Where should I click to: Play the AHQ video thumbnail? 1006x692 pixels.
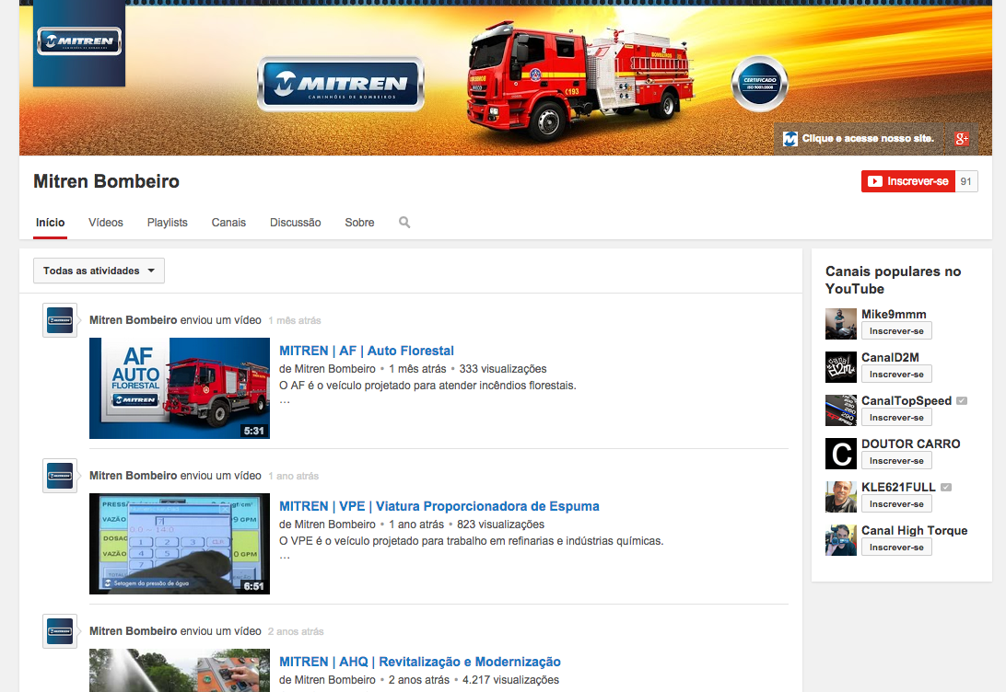tap(180, 670)
